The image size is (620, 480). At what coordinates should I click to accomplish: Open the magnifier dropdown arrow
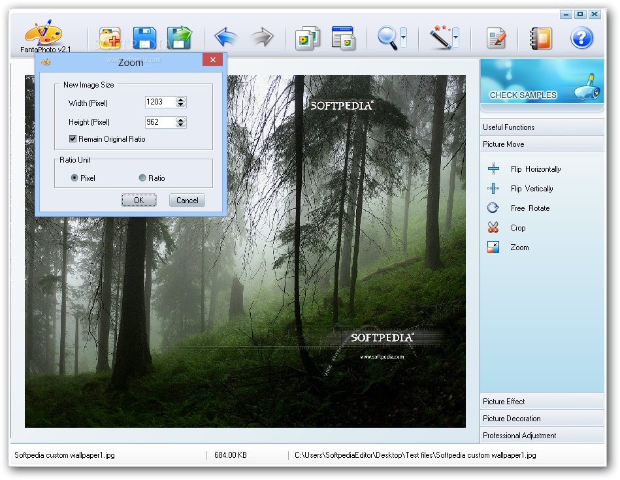point(403,38)
